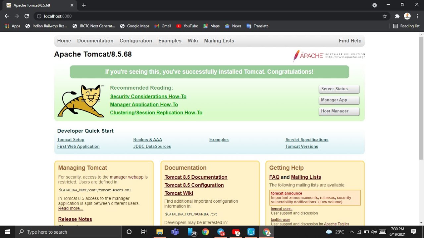Image resolution: width=424 pixels, height=238 pixels.
Task: Open Telegram from the taskbar
Action: coord(221,232)
